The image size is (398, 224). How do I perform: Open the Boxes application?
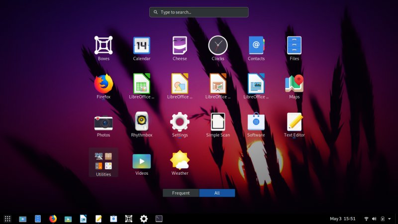coord(103,48)
